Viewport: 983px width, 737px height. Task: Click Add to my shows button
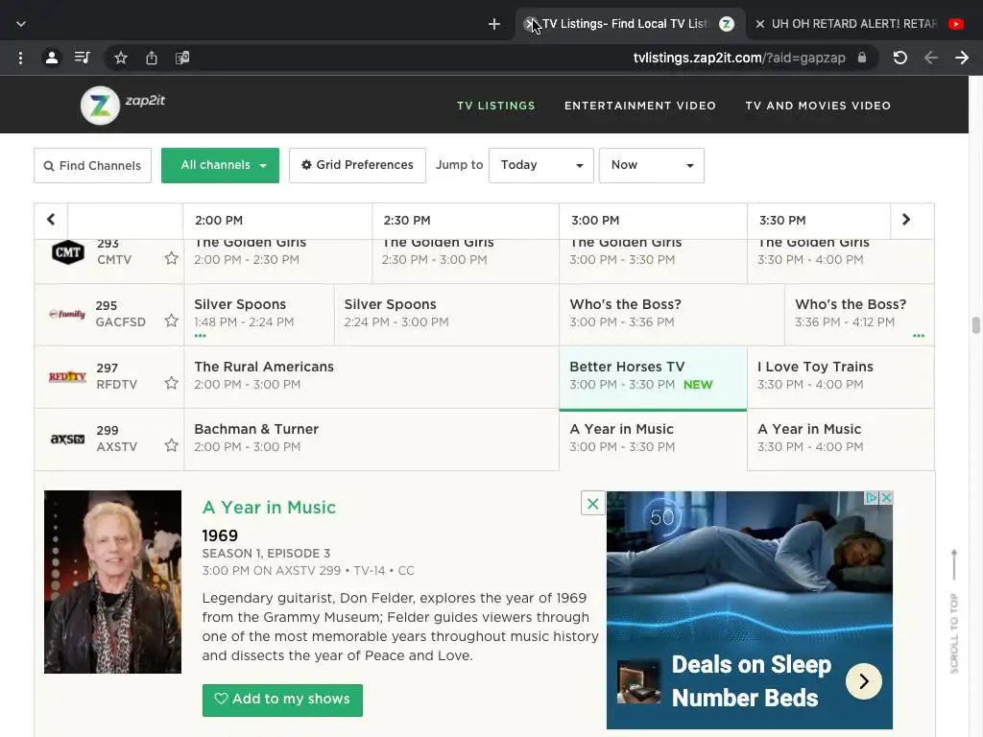click(282, 700)
